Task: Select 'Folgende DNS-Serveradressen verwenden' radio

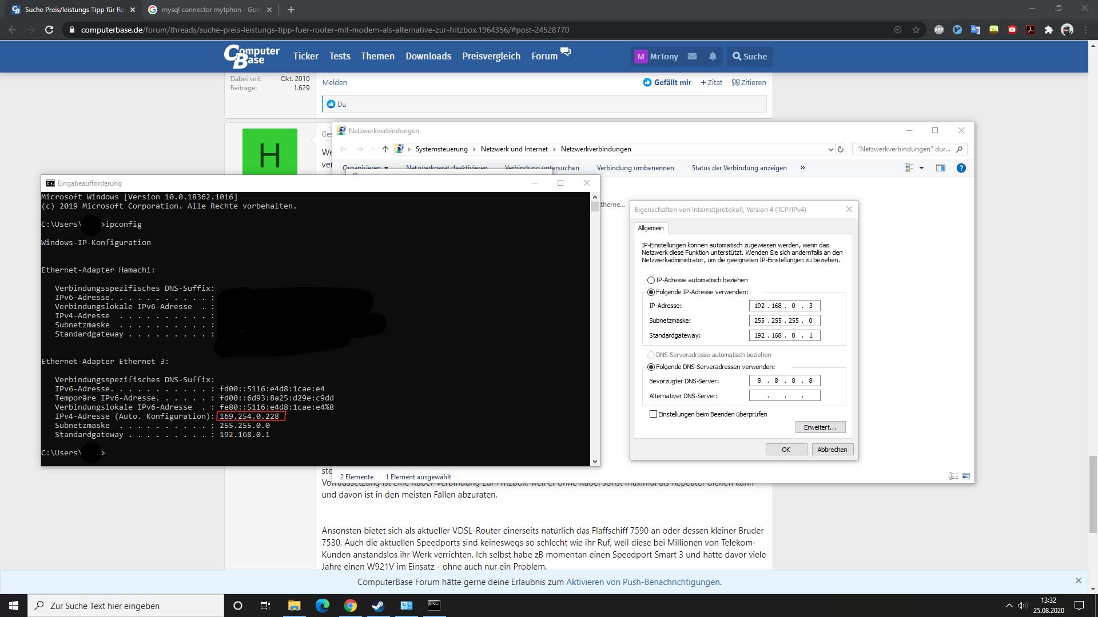Action: (x=651, y=367)
